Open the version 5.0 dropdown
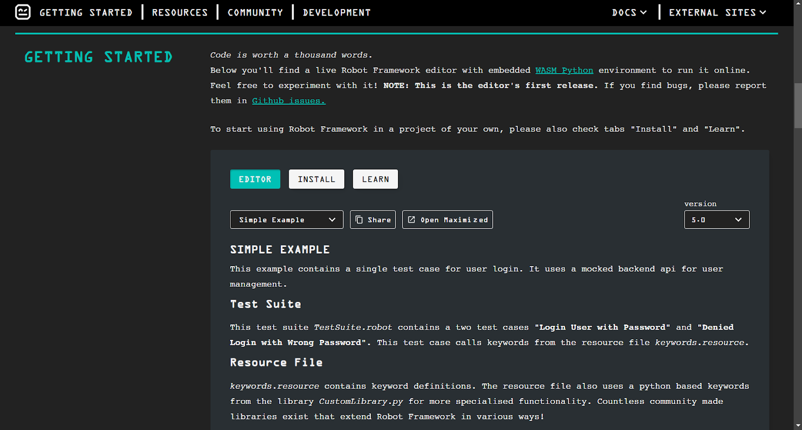The height and width of the screenshot is (430, 802). pos(717,220)
